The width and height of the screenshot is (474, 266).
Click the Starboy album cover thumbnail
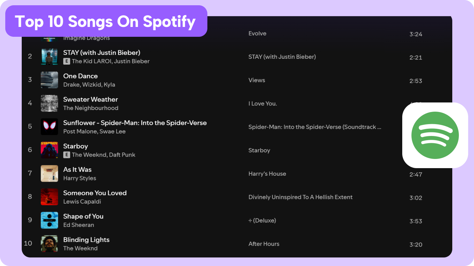(x=49, y=150)
